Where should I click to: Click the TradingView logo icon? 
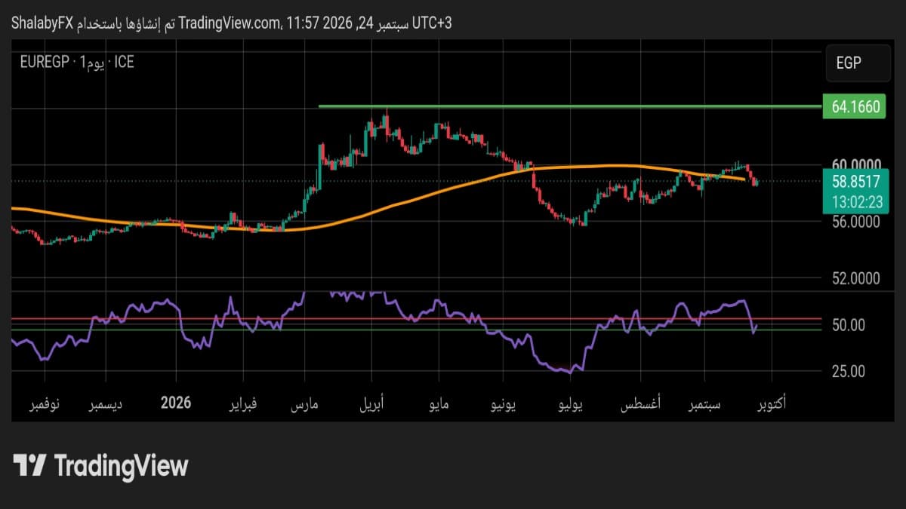[x=30, y=465]
